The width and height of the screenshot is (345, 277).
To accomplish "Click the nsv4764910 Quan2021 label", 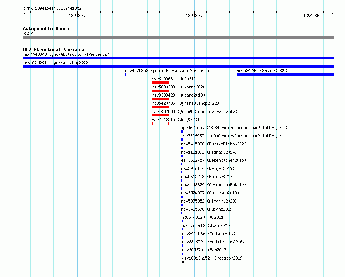I will coord(206,225).
